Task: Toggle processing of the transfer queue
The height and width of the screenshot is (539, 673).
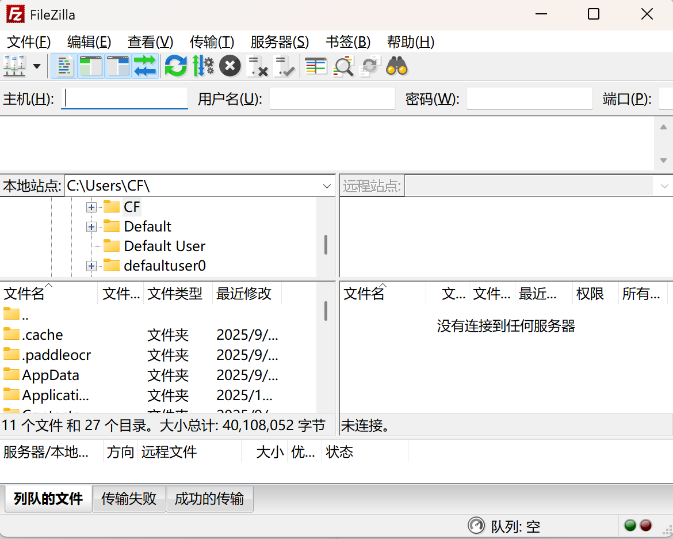Action: pos(202,66)
